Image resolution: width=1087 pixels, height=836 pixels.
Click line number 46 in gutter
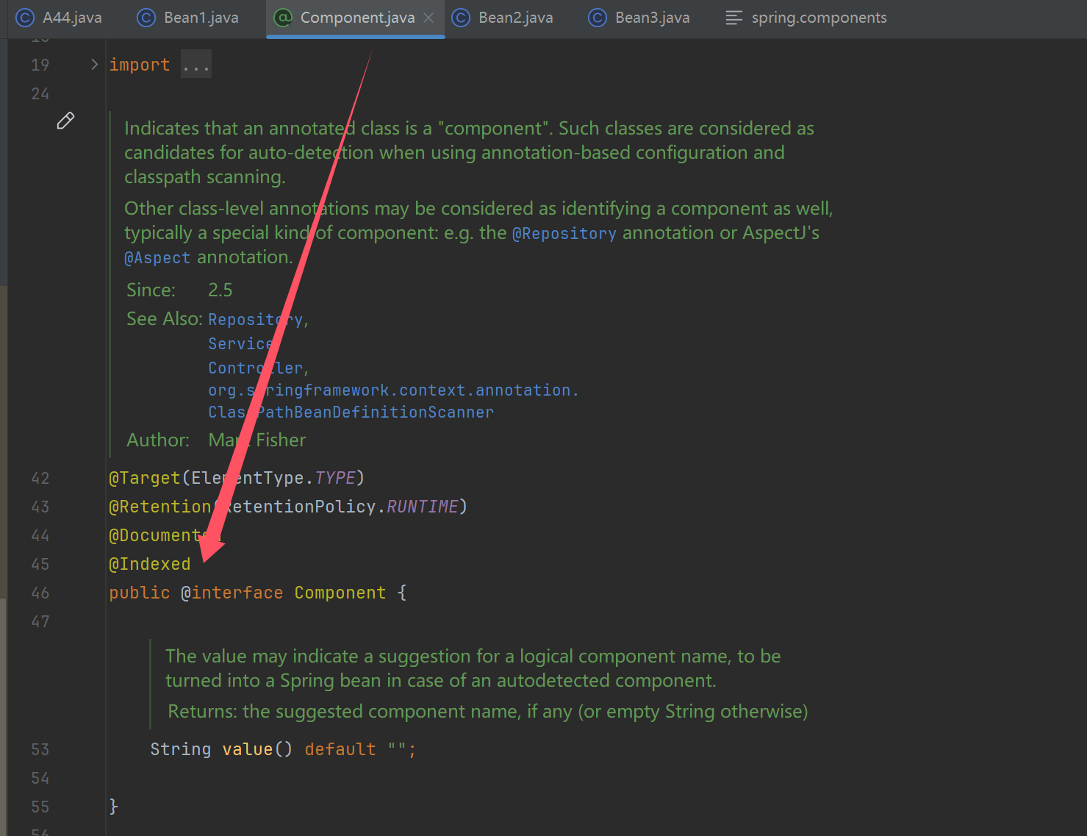(x=40, y=593)
